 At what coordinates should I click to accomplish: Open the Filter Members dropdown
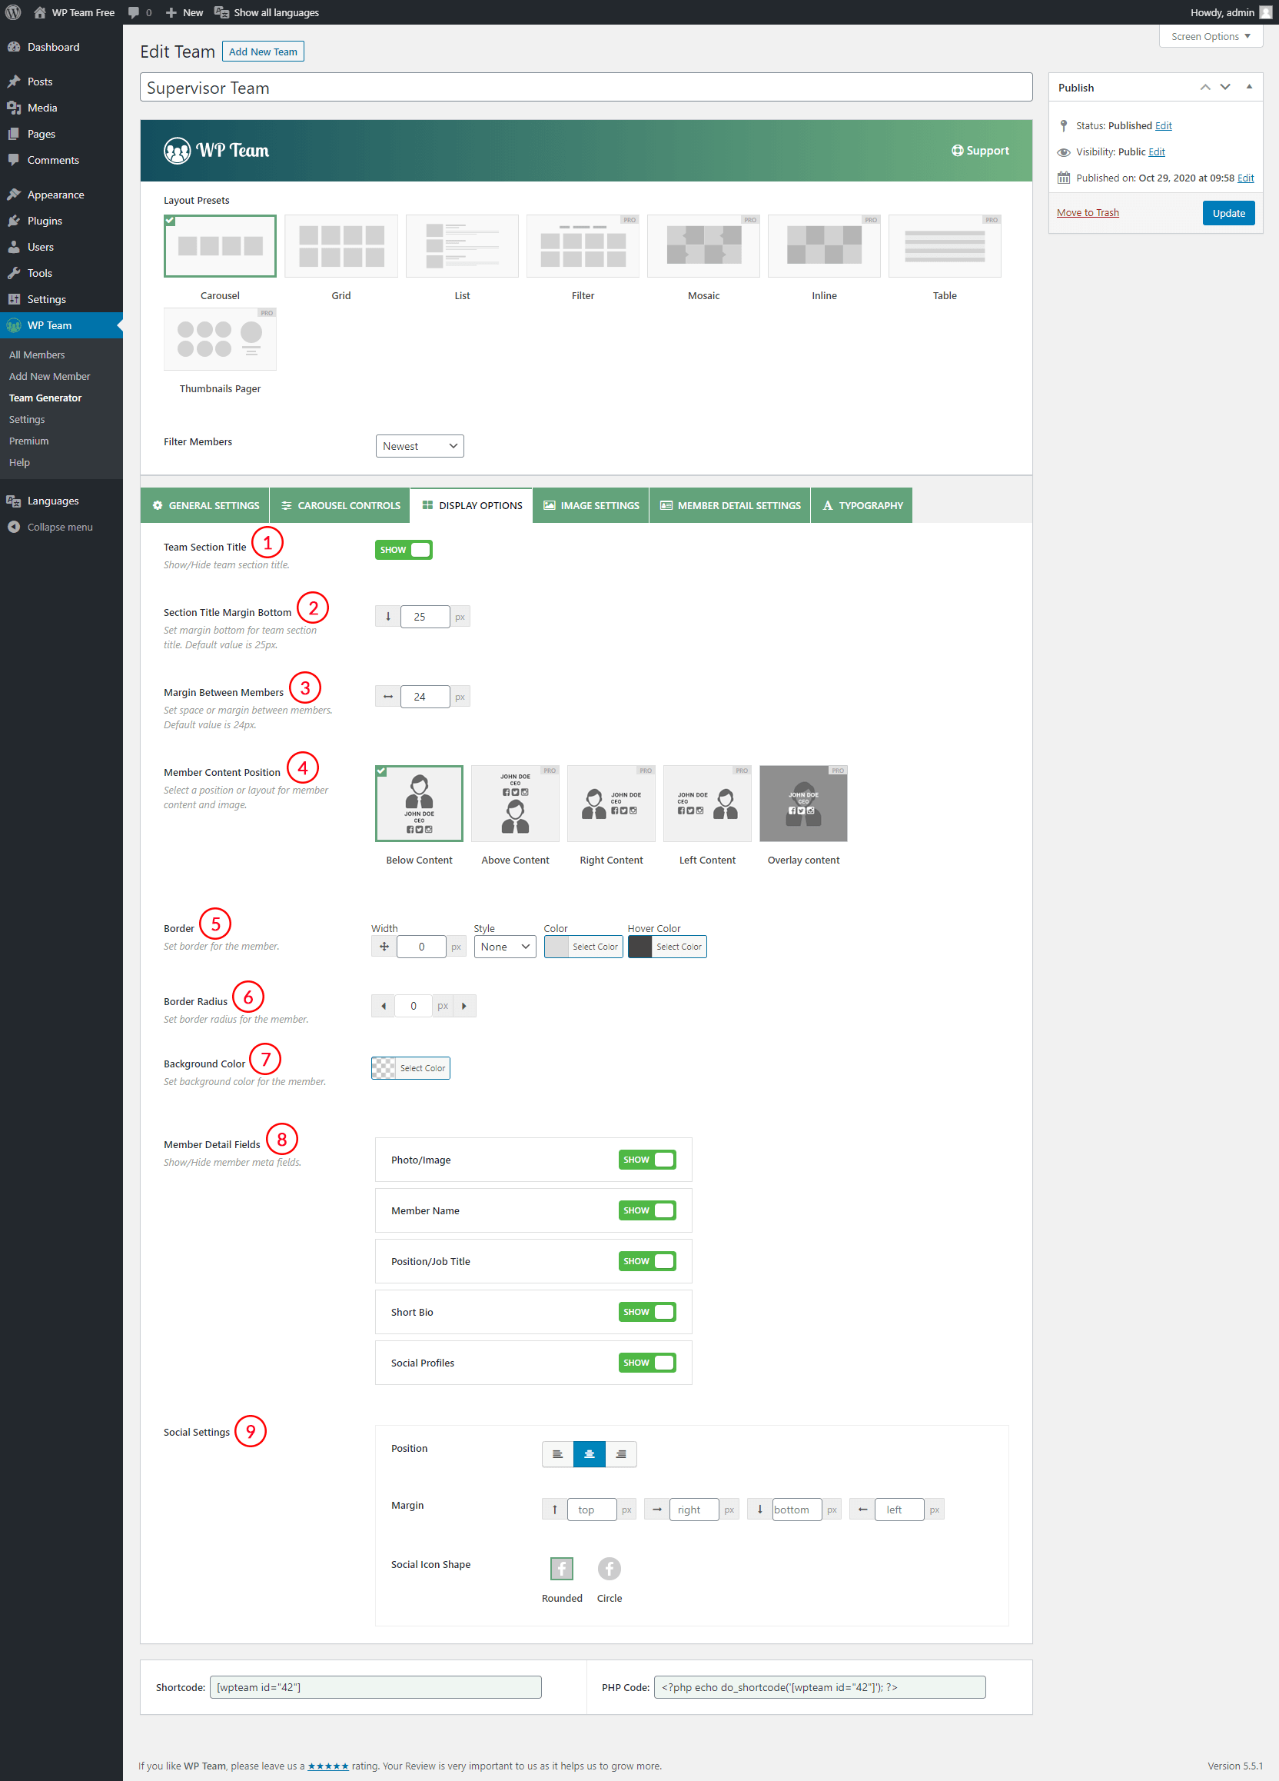coord(419,446)
